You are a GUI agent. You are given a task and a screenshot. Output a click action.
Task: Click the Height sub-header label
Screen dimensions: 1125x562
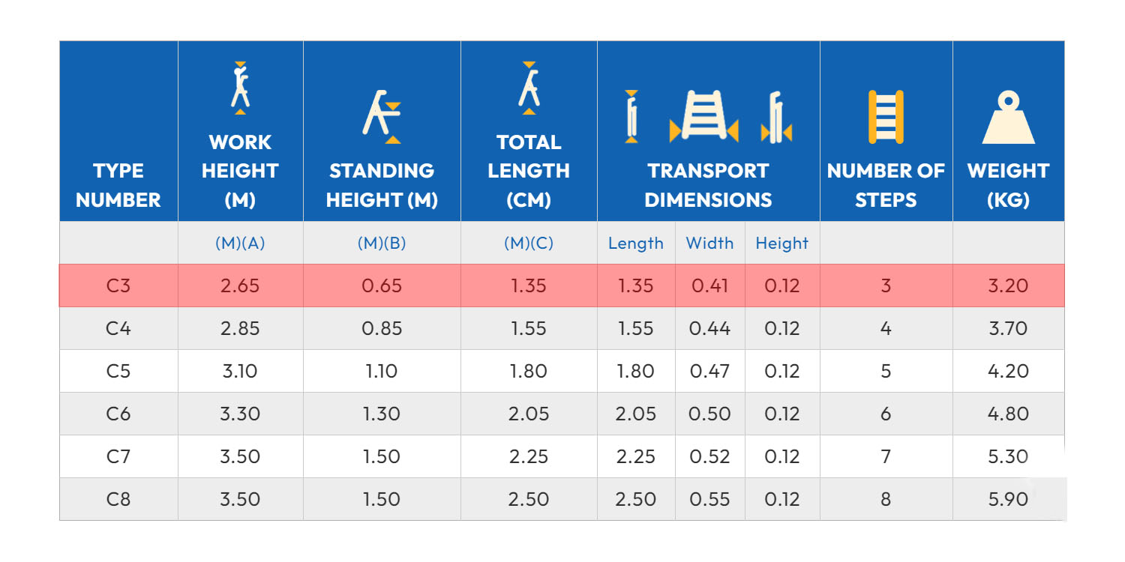(781, 243)
